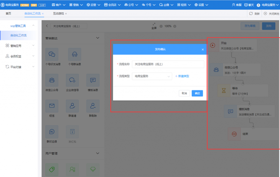Collapse the 营销触达 section
The image size is (280, 177).
[98, 38]
